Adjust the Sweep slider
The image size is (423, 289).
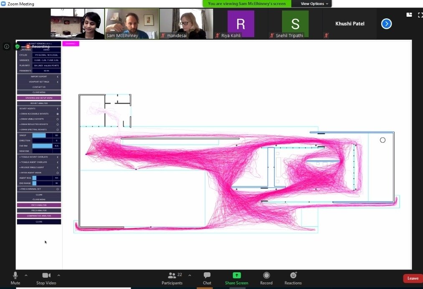click(x=42, y=135)
